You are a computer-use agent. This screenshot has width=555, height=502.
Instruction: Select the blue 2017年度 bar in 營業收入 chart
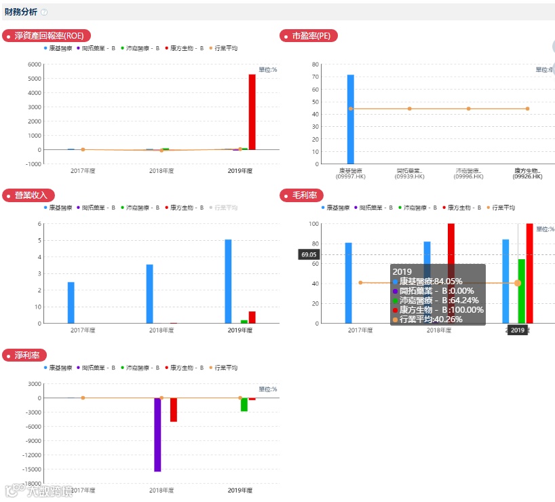click(x=71, y=303)
